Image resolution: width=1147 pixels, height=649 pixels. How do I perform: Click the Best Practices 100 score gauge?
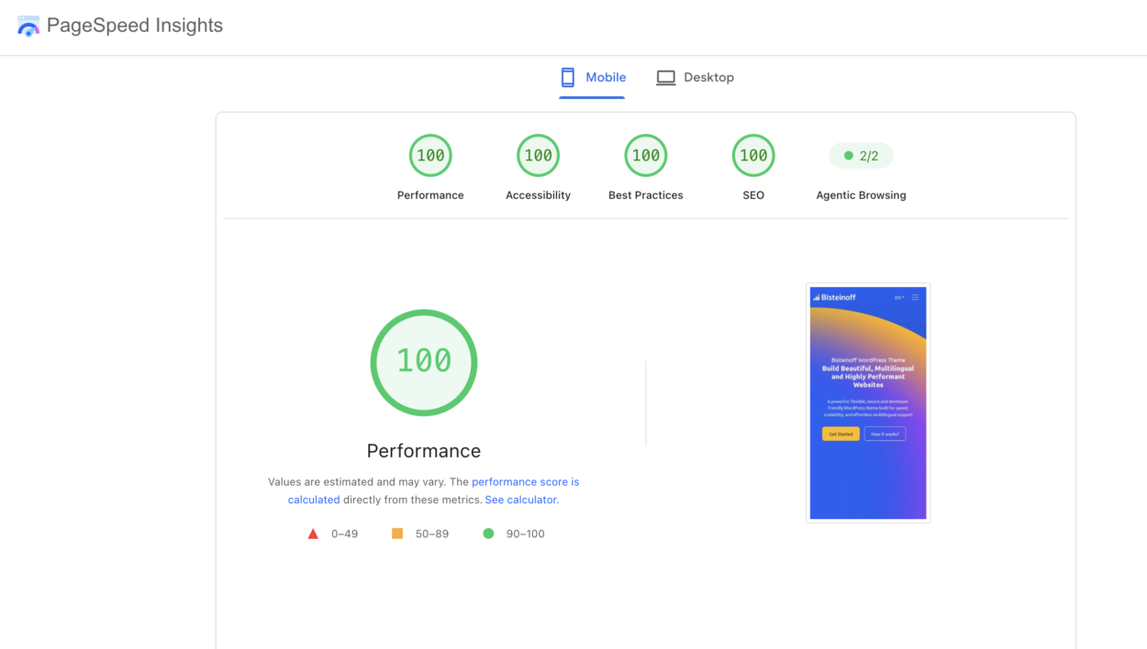click(x=646, y=156)
